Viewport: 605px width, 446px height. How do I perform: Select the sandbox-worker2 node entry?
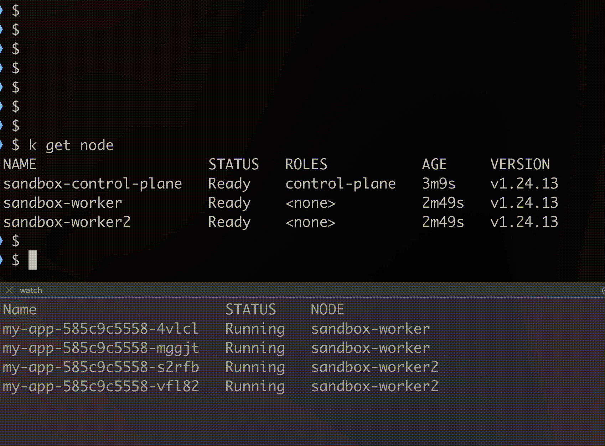67,222
